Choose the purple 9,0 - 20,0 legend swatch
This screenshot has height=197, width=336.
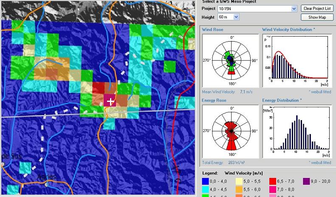[x=307, y=180]
